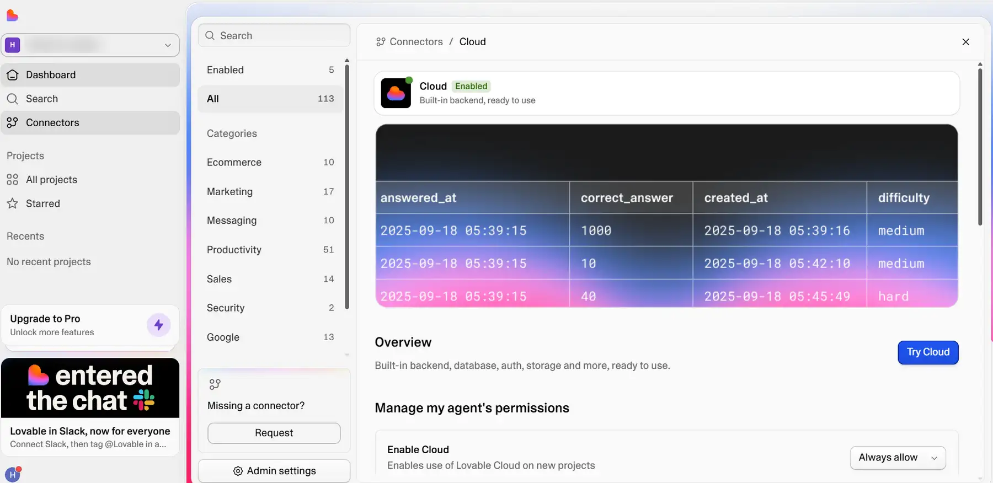Close the Cloud connector panel
993x483 pixels.
coord(965,42)
